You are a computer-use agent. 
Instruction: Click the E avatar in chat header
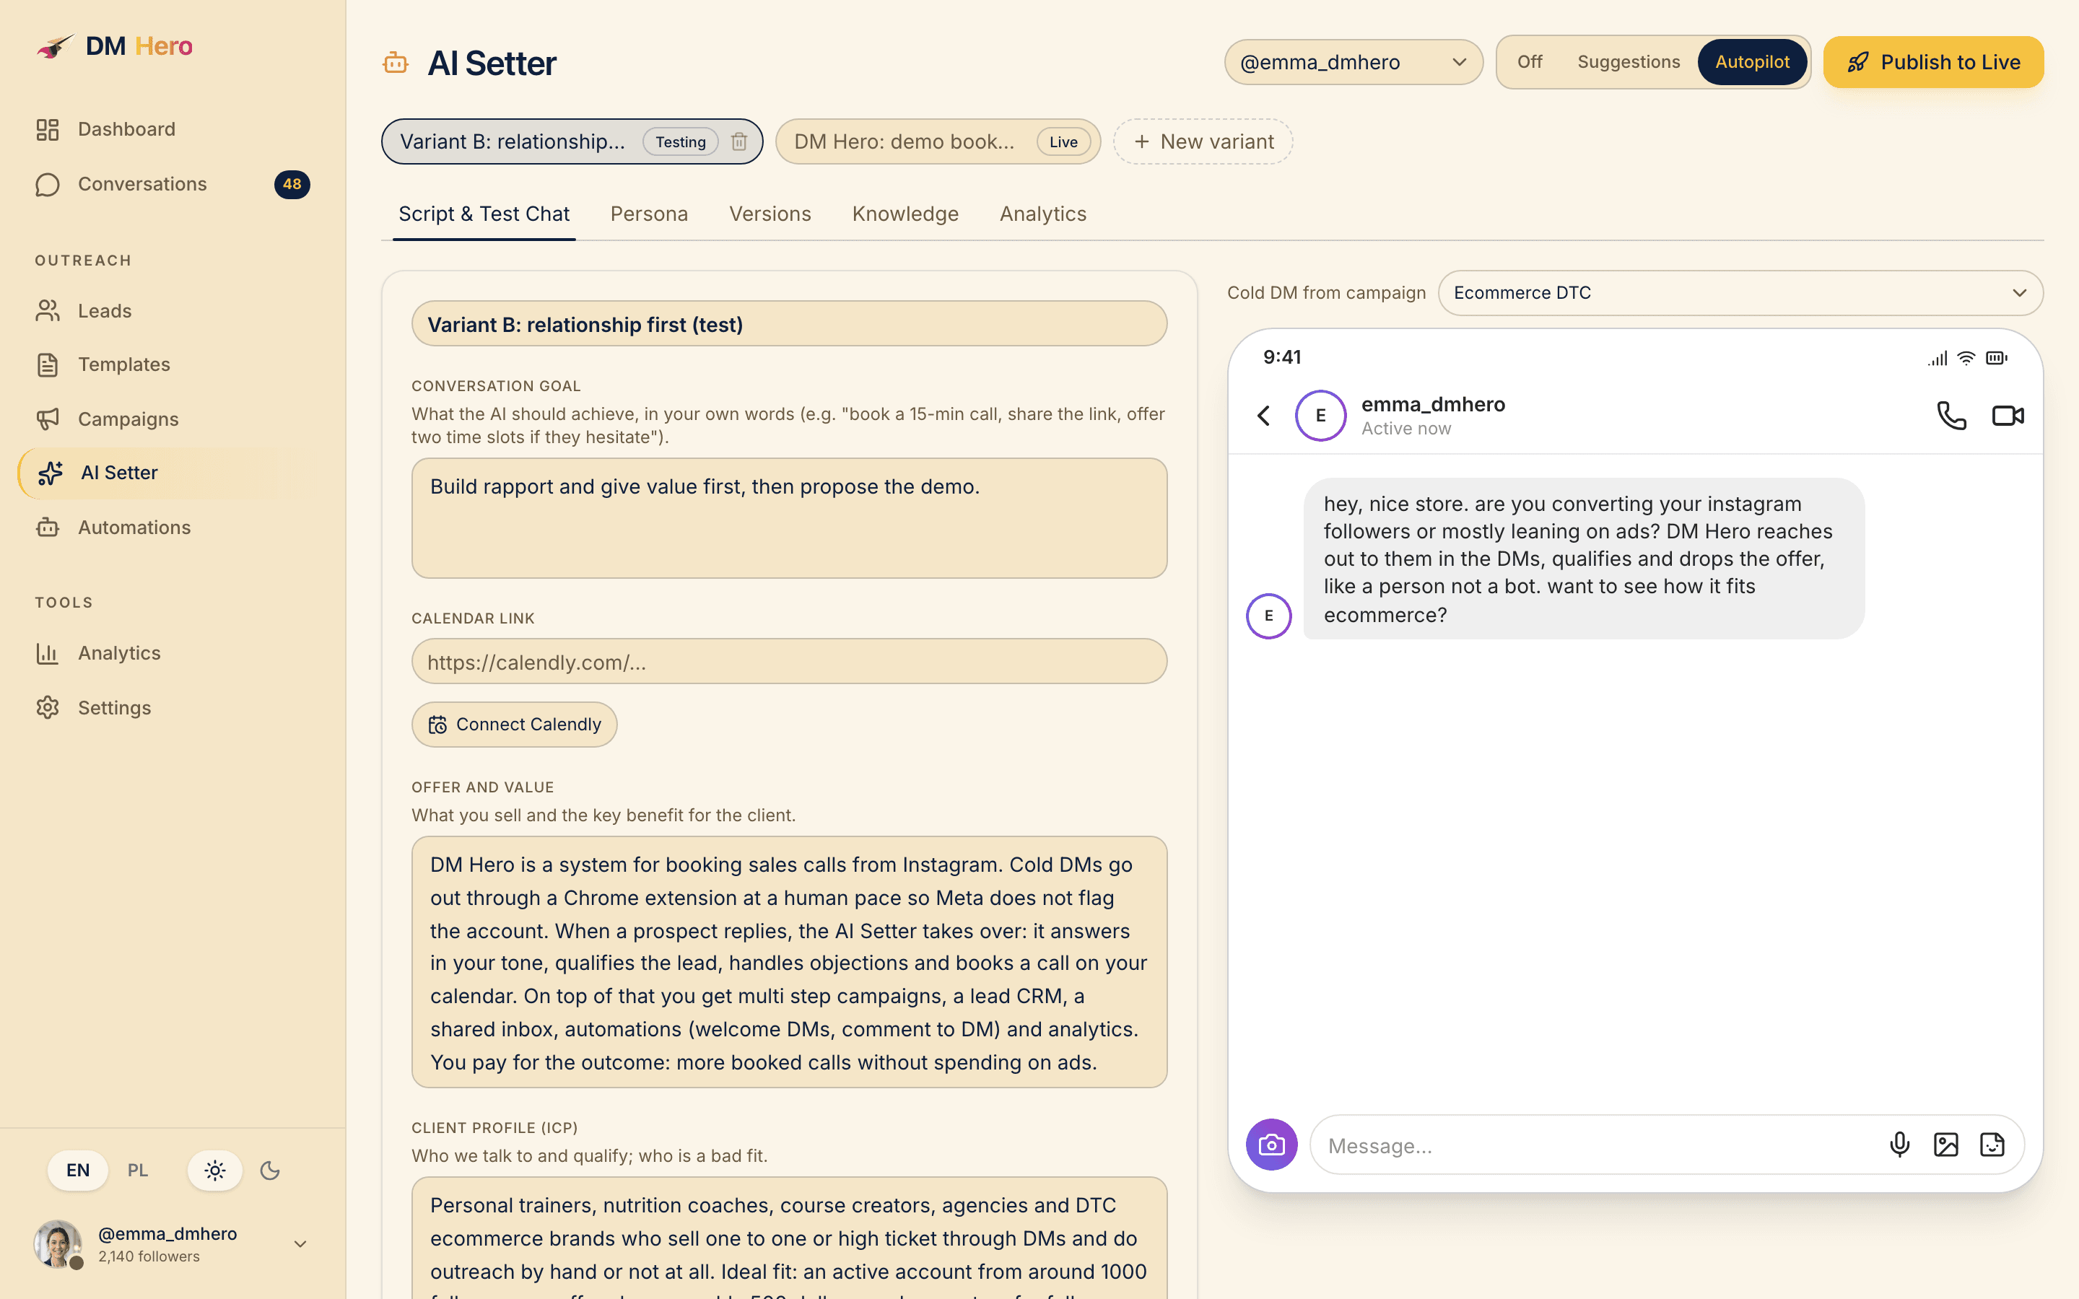1320,416
